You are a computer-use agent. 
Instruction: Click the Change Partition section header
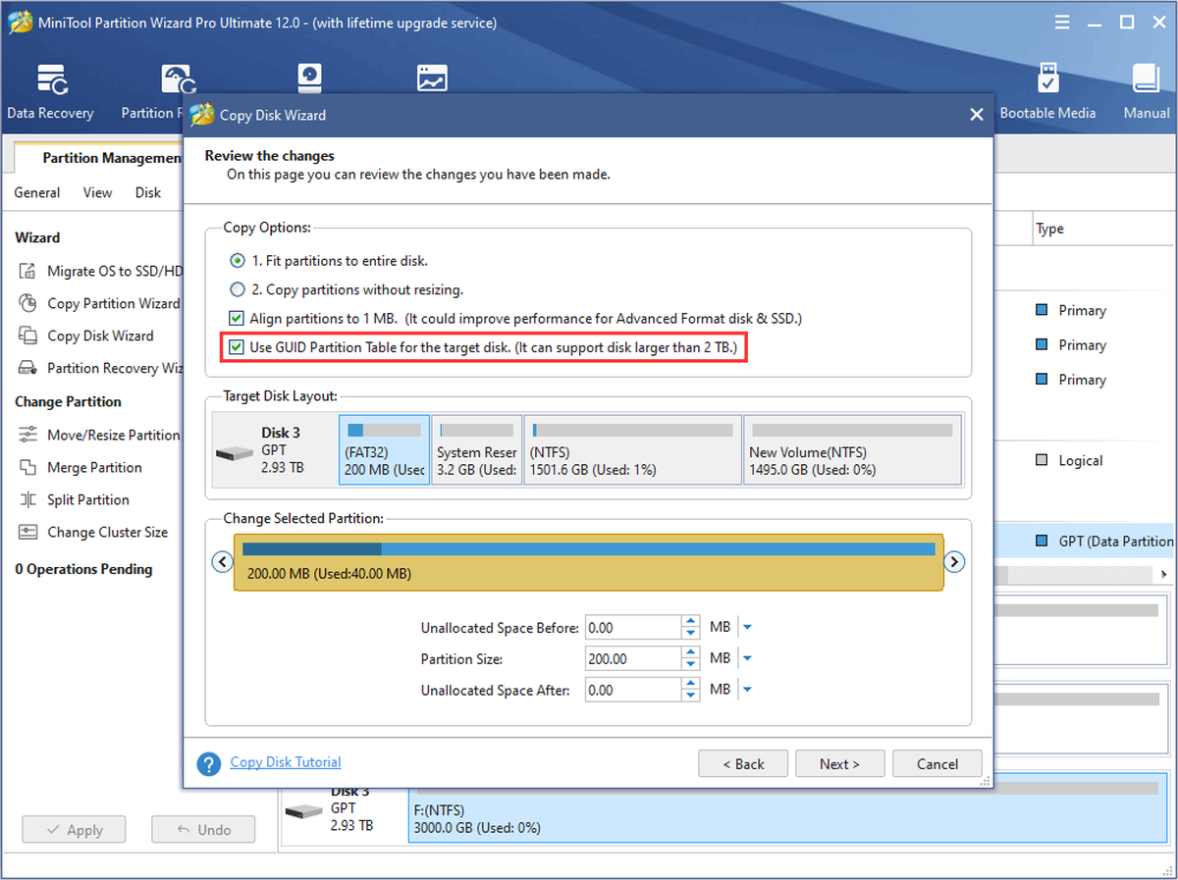(x=68, y=401)
